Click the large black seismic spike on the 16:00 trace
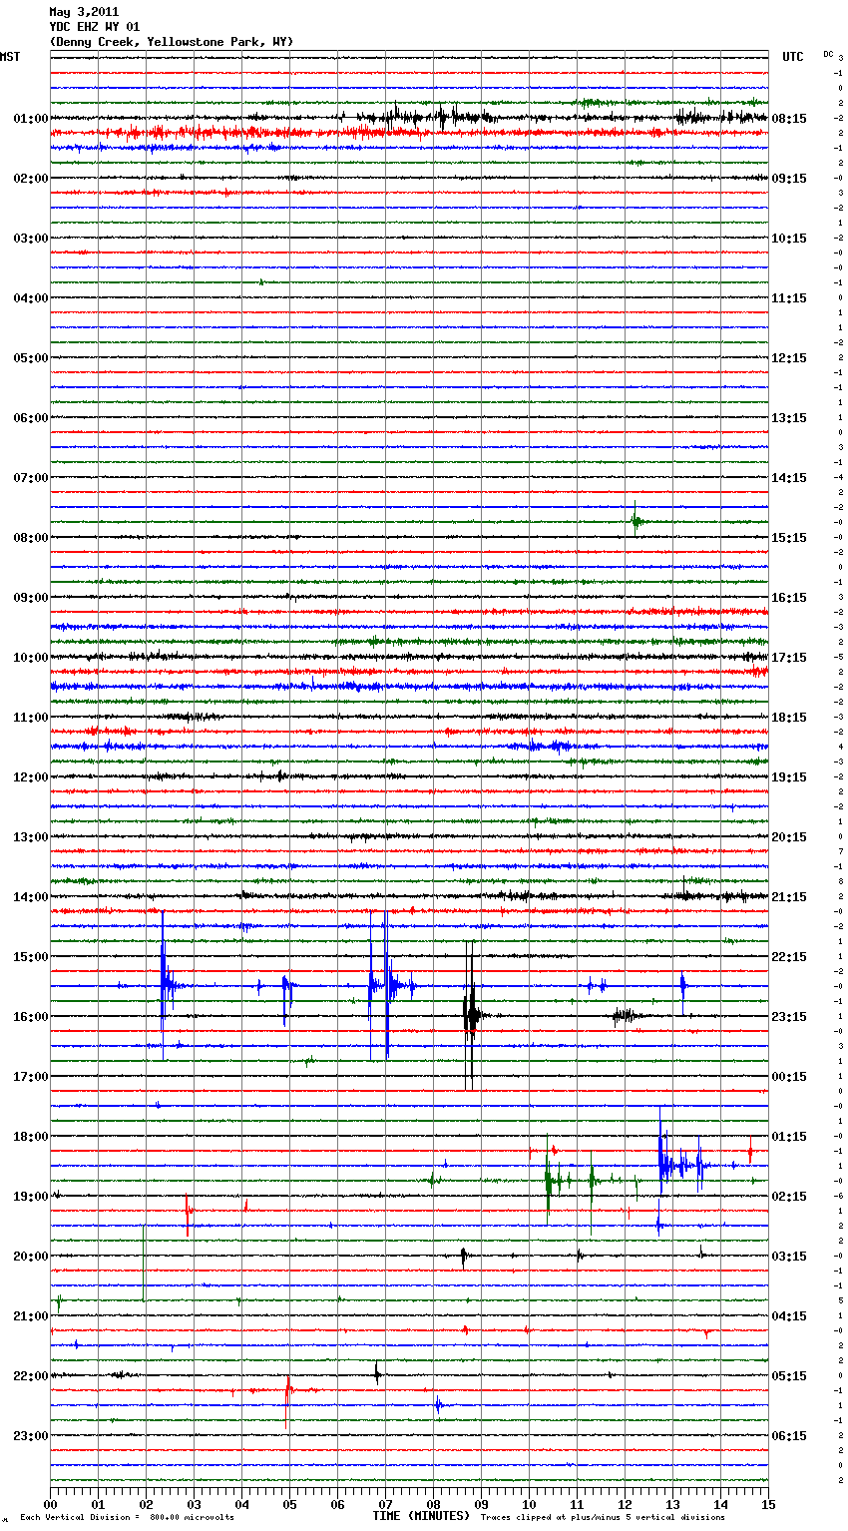Image resolution: width=848 pixels, height=1531 pixels. tap(471, 1016)
